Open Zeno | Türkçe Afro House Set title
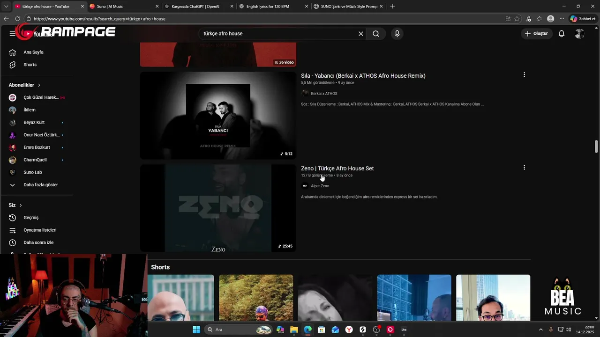 337,168
